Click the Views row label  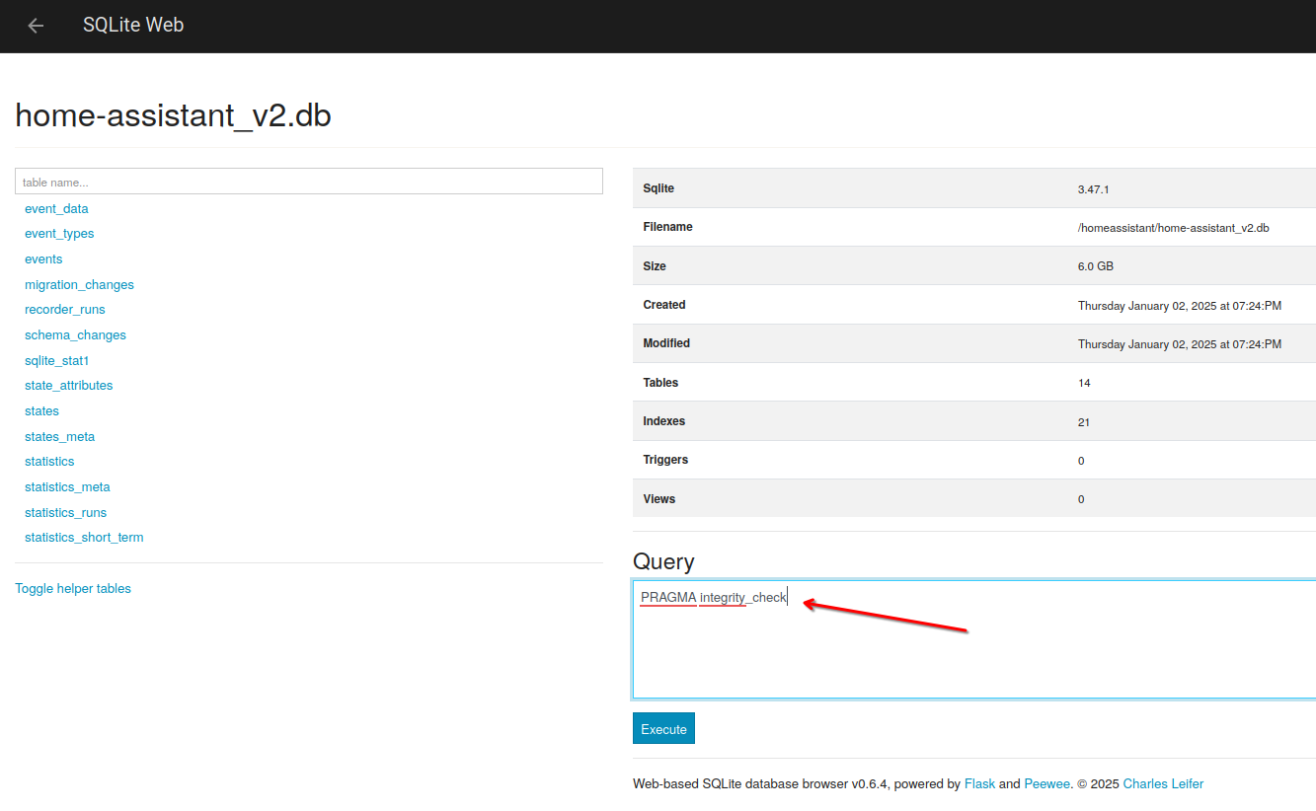coord(659,499)
